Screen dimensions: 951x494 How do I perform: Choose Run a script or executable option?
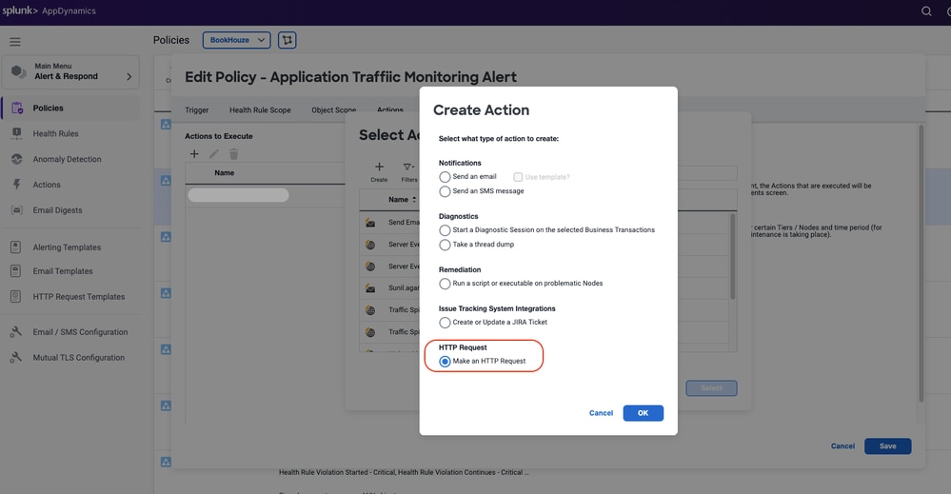click(445, 284)
